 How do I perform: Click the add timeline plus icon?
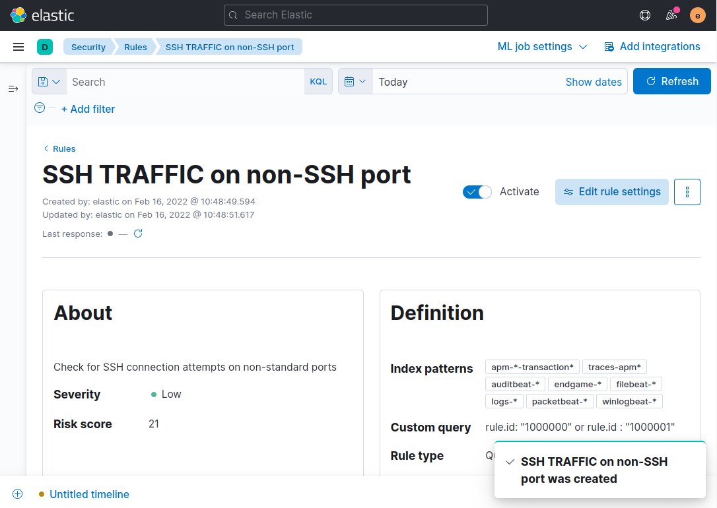[x=17, y=494]
